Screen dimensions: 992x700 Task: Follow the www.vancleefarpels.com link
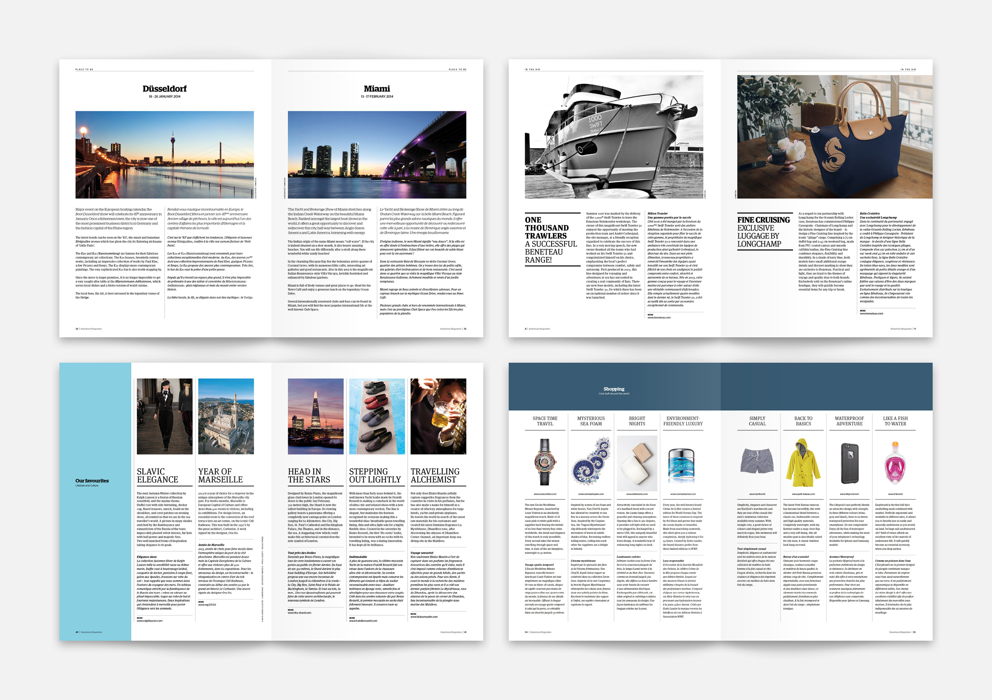point(591,494)
